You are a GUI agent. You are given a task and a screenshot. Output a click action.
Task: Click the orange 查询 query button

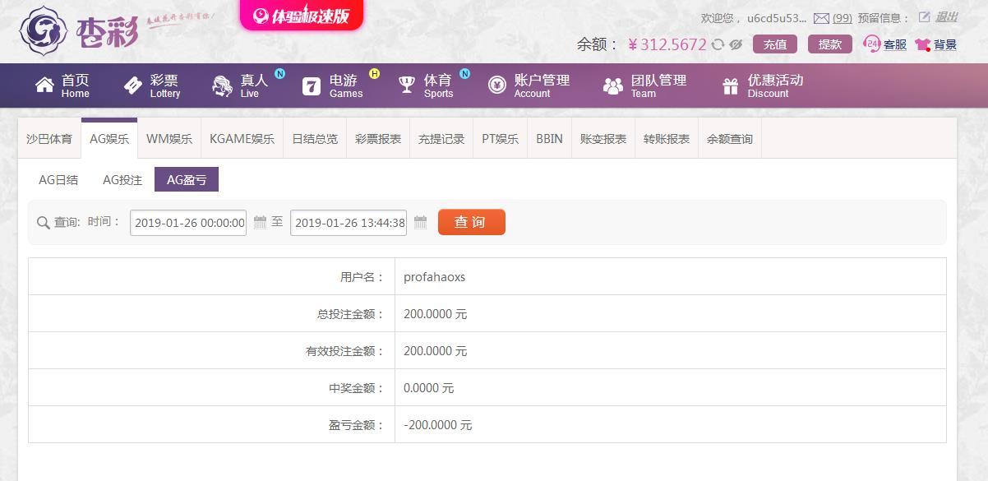pyautogui.click(x=472, y=222)
